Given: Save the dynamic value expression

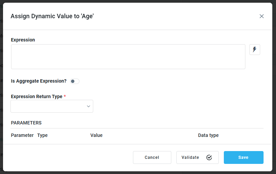Looking at the screenshot, I should click(x=243, y=157).
